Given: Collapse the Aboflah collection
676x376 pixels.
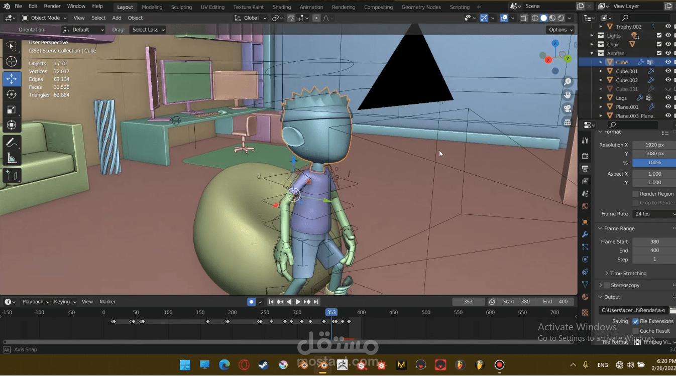Looking at the screenshot, I should tap(592, 53).
